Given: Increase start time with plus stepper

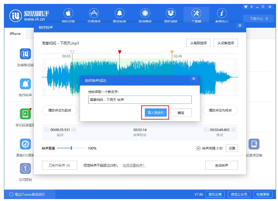Looking at the screenshot, I should (x=73, y=130).
